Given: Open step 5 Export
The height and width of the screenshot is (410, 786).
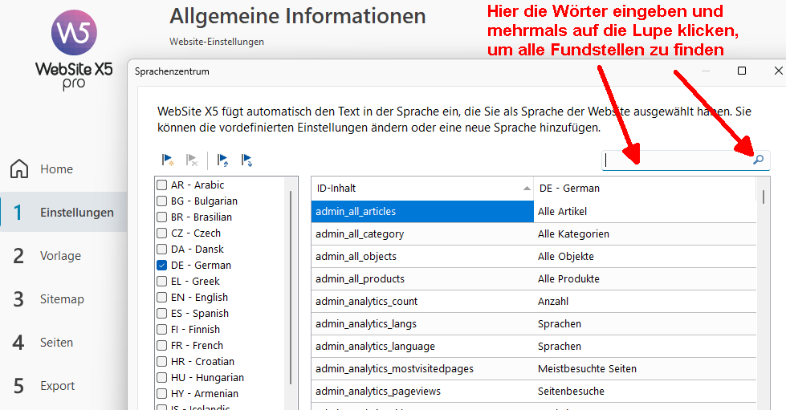Looking at the screenshot, I should (x=57, y=386).
